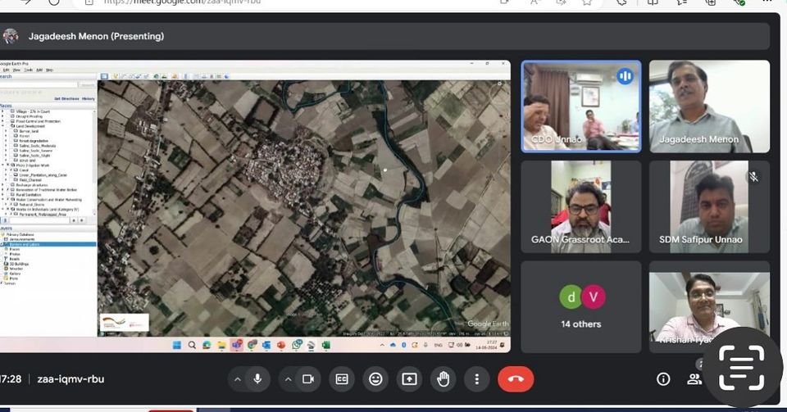Viewport: 787px width, 412px height.
Task: Open Excel in shared taskbar
Action: [x=325, y=345]
